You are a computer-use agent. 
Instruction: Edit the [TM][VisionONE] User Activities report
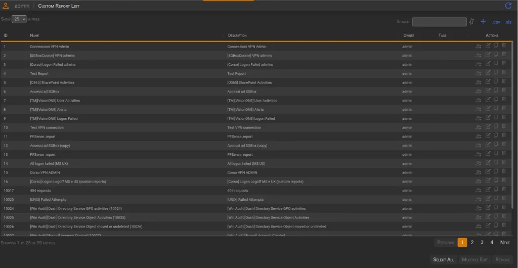pos(488,100)
